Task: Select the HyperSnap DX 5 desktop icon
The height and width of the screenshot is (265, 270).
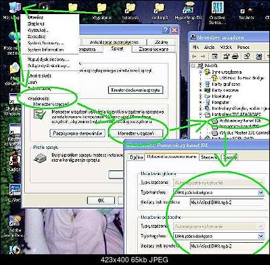Action: 189,12
